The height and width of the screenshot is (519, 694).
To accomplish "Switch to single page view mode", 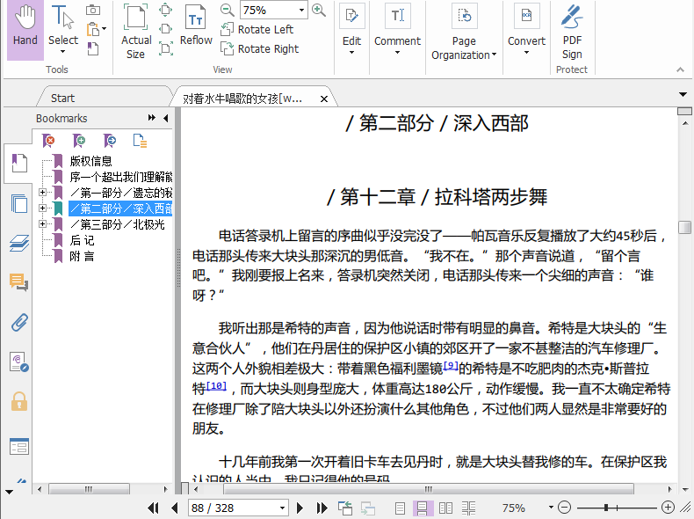I will (400, 508).
